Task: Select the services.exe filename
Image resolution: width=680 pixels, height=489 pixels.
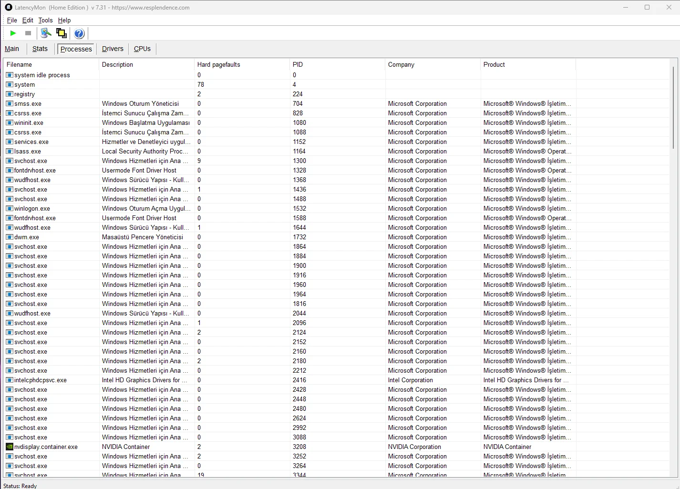Action: [x=31, y=142]
